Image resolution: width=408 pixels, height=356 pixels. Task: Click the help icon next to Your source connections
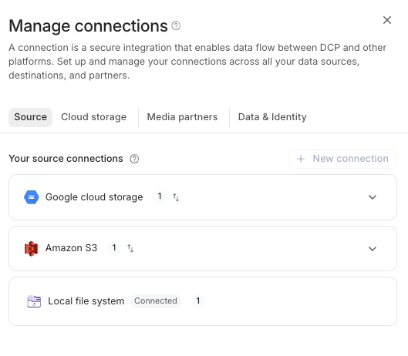pos(134,159)
